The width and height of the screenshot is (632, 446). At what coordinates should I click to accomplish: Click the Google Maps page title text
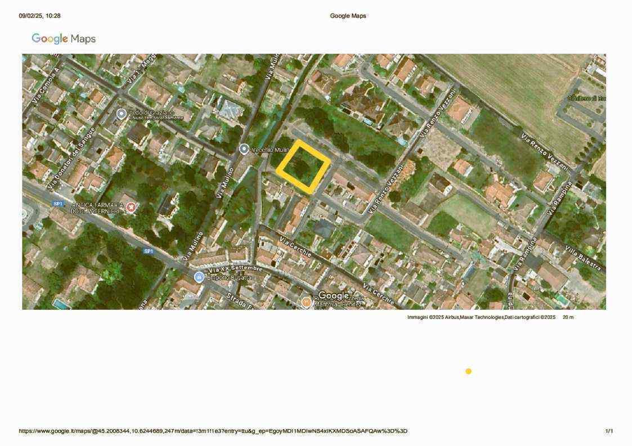click(348, 16)
